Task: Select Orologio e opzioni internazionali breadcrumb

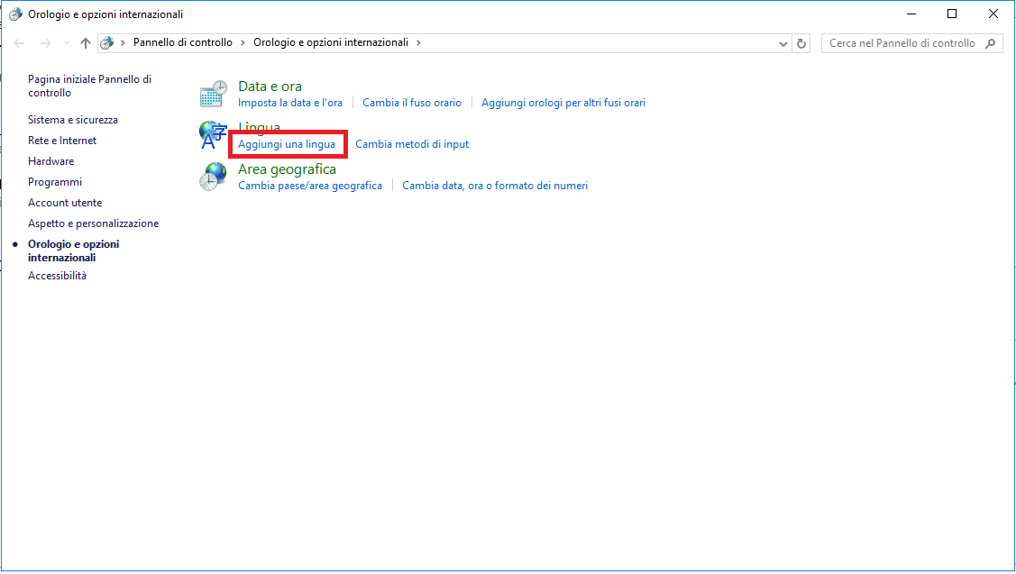Action: (331, 42)
